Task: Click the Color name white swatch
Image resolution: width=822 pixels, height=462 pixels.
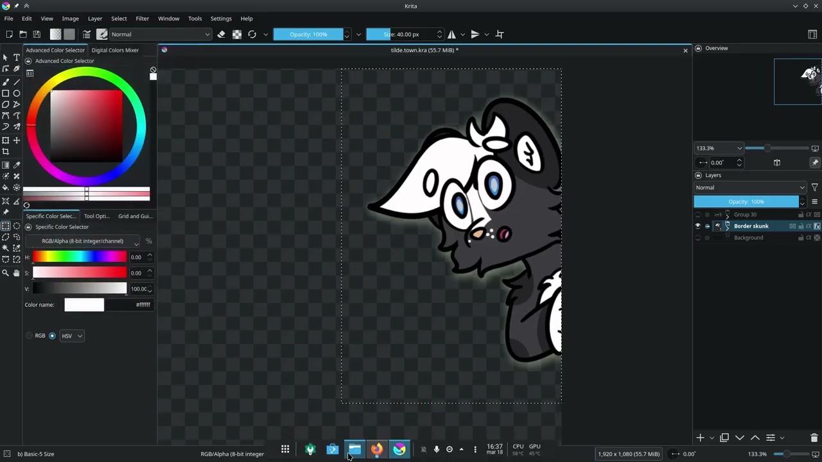Action: pyautogui.click(x=84, y=305)
